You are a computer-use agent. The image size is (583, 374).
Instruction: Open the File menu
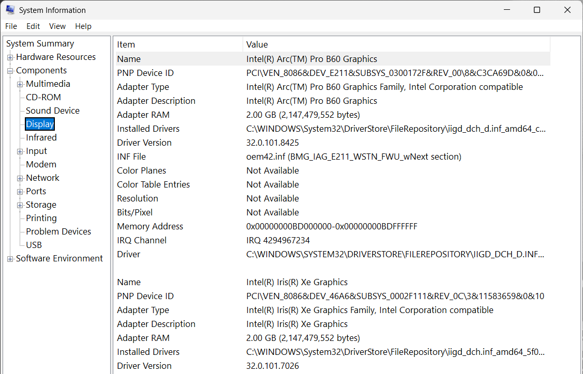11,26
